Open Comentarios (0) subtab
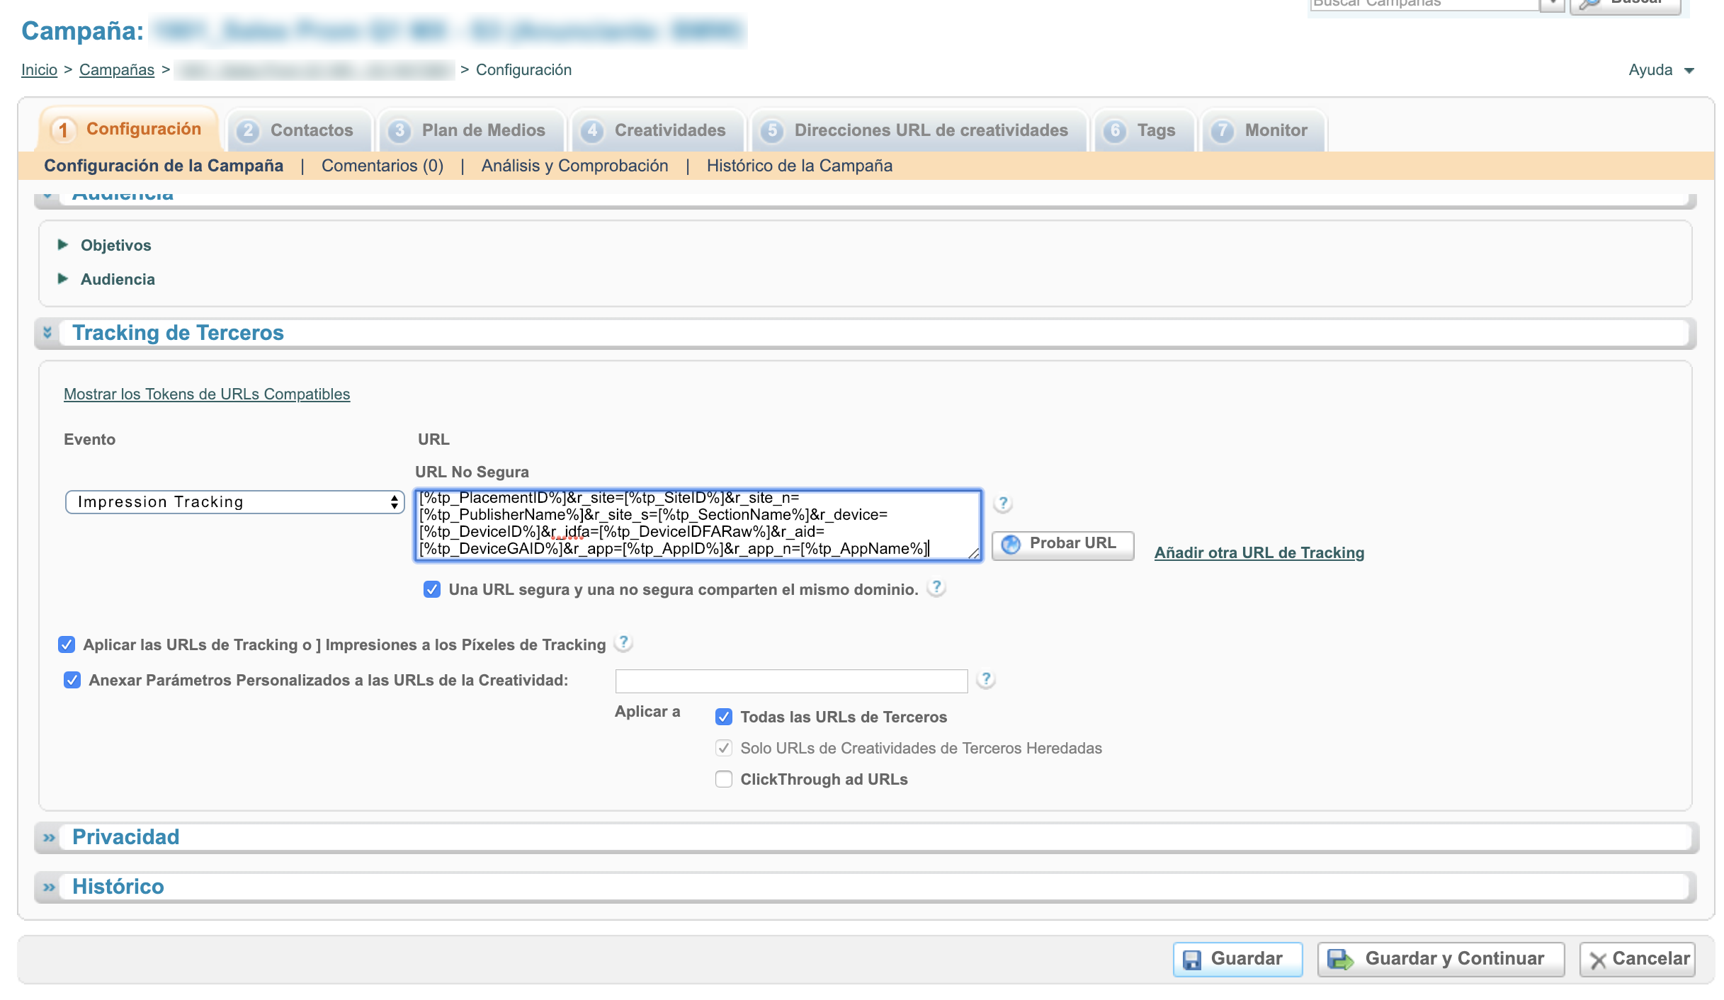The width and height of the screenshot is (1724, 1000). pos(382,166)
